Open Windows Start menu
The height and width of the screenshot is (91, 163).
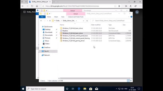pyautogui.click(x=23, y=89)
